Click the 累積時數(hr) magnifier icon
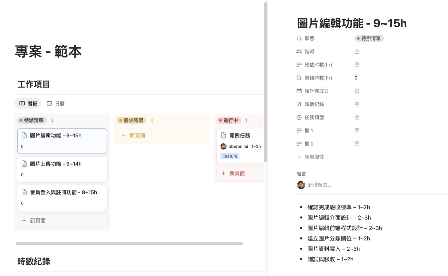Viewport: 448px width, 276px height. pos(299,78)
